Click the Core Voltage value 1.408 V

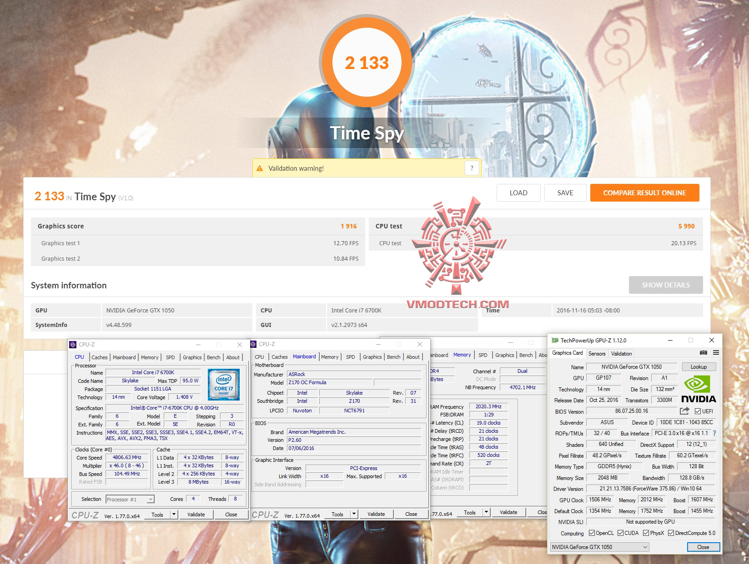click(x=184, y=397)
